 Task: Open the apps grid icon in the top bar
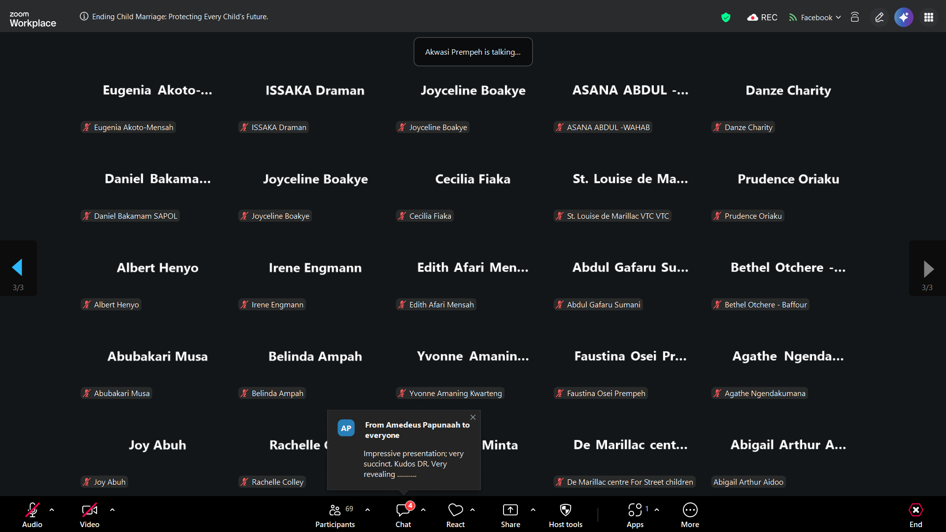(x=929, y=17)
